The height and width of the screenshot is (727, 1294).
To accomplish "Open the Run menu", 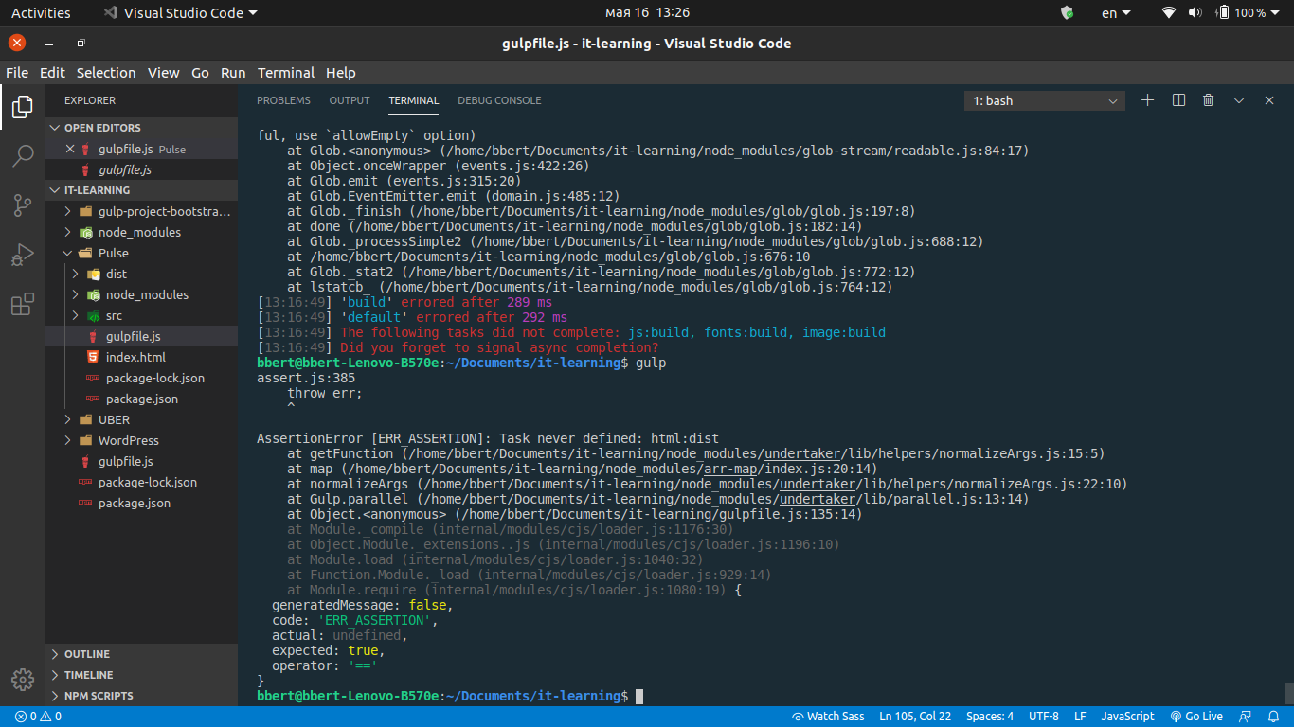I will click(233, 73).
